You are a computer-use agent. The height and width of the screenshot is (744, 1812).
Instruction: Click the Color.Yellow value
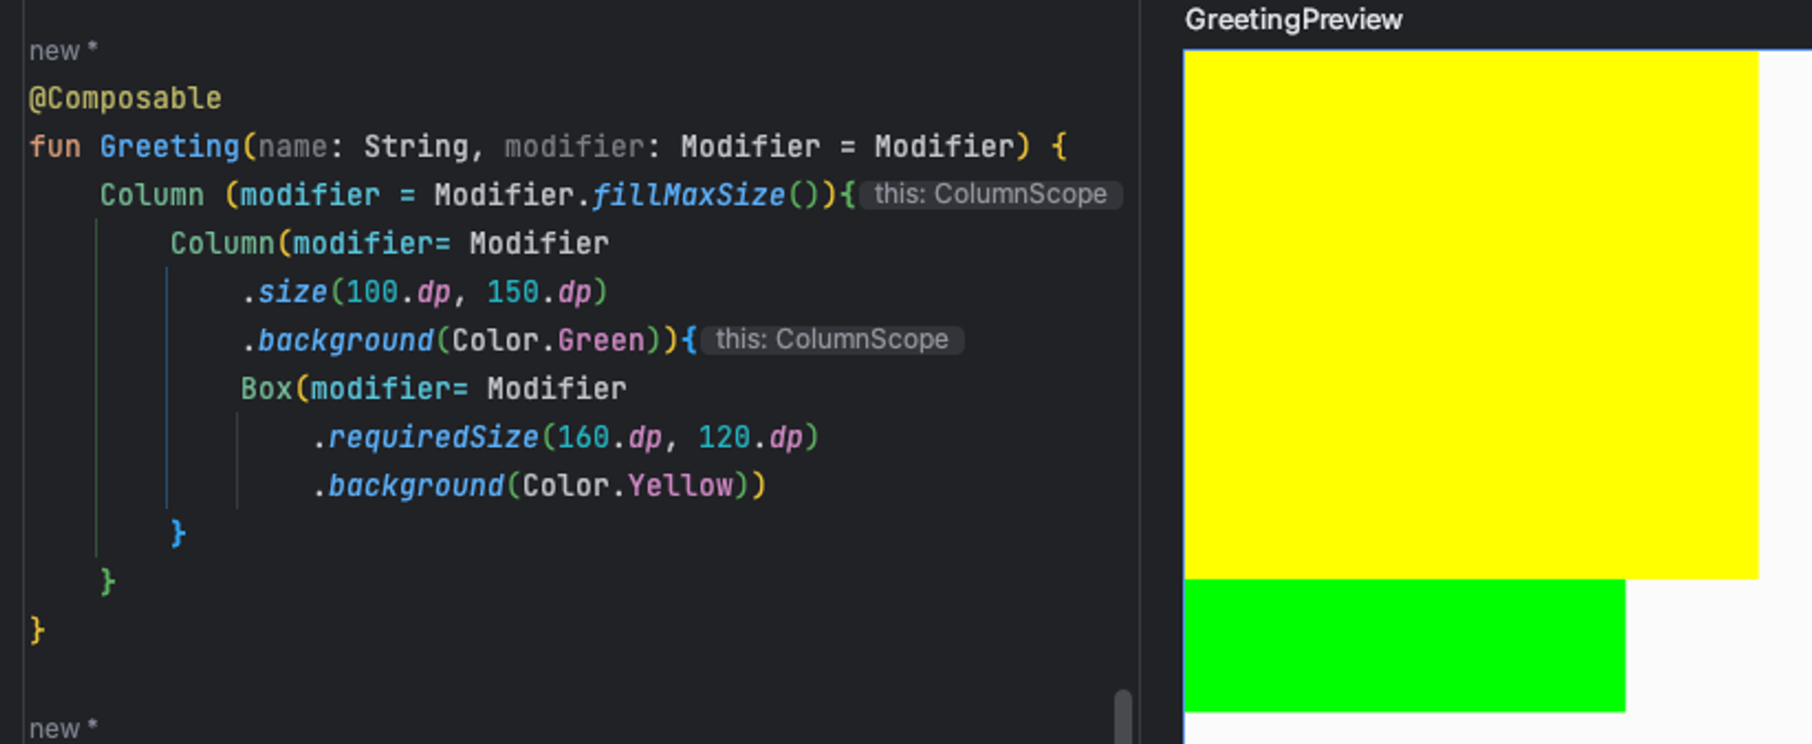[627, 486]
